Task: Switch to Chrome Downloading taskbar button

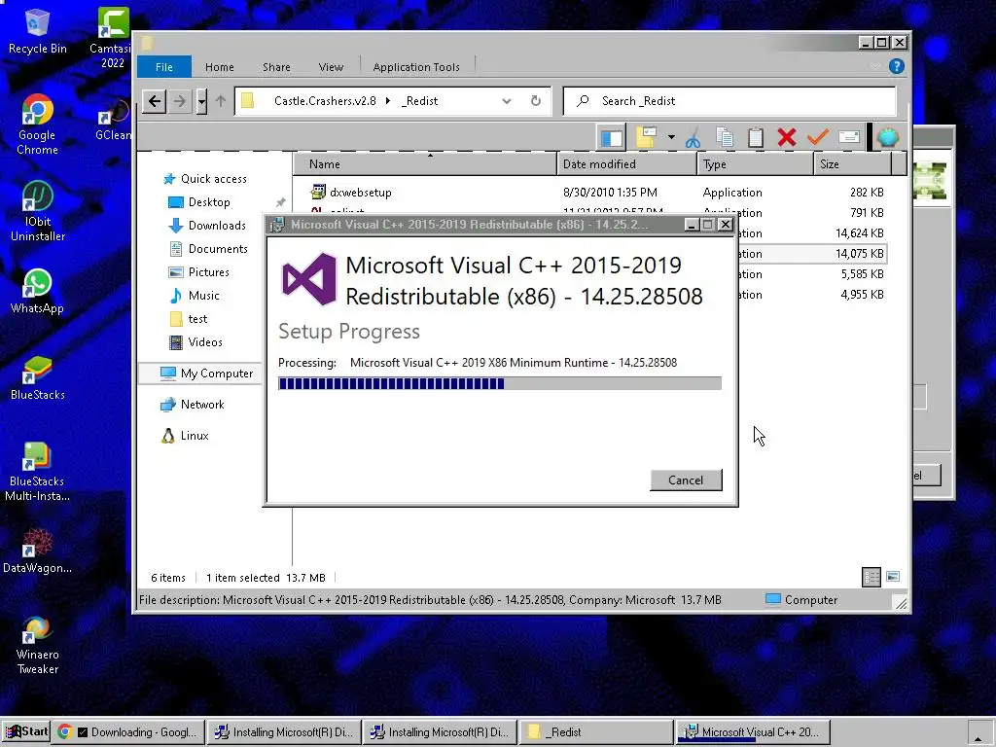Action: [129, 731]
